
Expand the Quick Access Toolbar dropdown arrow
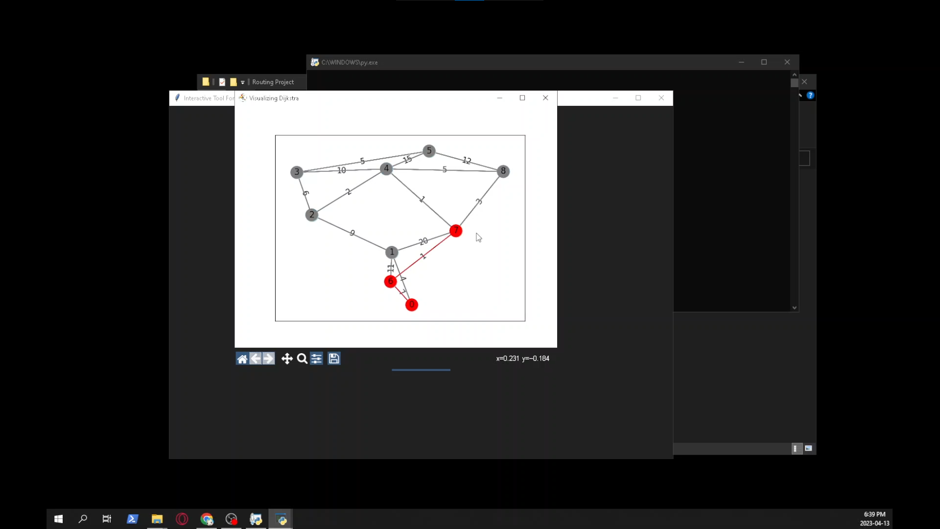tap(242, 82)
